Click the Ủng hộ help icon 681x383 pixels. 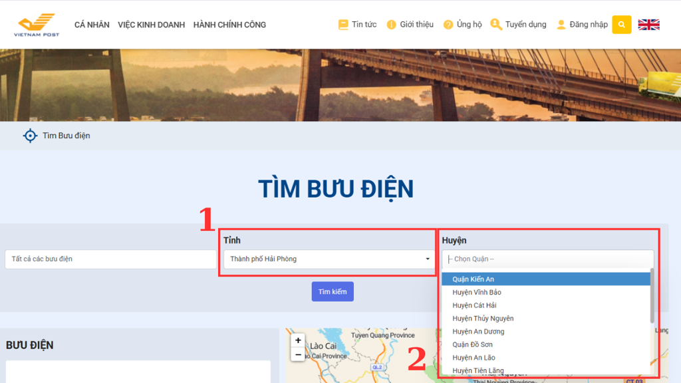coord(448,25)
